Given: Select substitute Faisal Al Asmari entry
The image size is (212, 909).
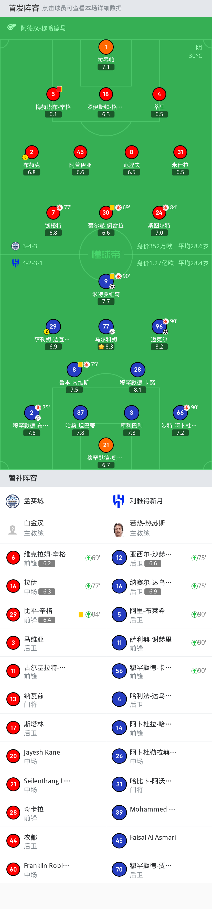Looking at the screenshot, I should pyautogui.click(x=159, y=841).
